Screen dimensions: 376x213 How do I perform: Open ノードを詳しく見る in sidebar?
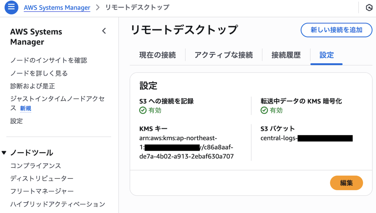[x=39, y=73]
